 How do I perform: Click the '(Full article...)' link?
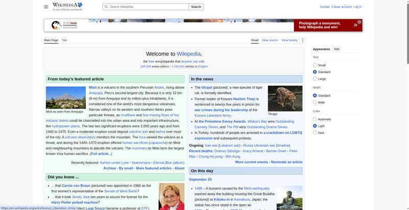click(x=101, y=154)
